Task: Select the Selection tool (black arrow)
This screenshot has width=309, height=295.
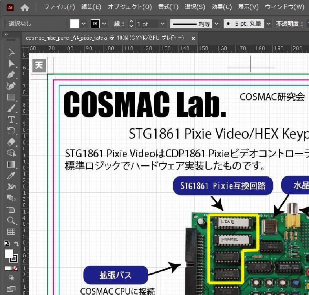Action: tap(12, 53)
